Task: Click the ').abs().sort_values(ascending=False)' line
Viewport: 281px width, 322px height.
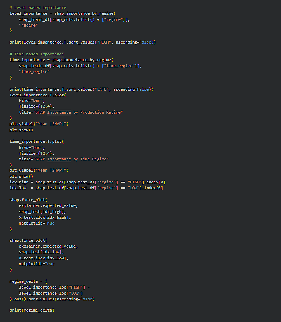Action: point(52,299)
